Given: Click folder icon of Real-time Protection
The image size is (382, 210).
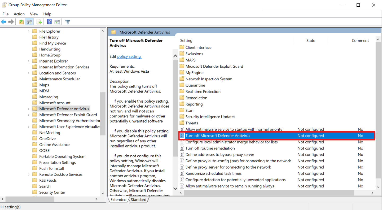Looking at the screenshot, I should [182, 91].
